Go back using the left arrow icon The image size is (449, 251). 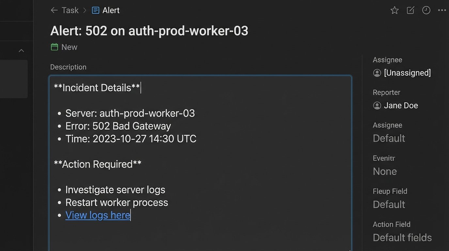point(54,10)
